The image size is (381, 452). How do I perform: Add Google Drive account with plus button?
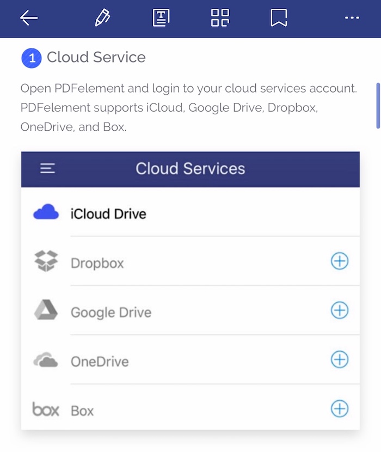click(340, 310)
